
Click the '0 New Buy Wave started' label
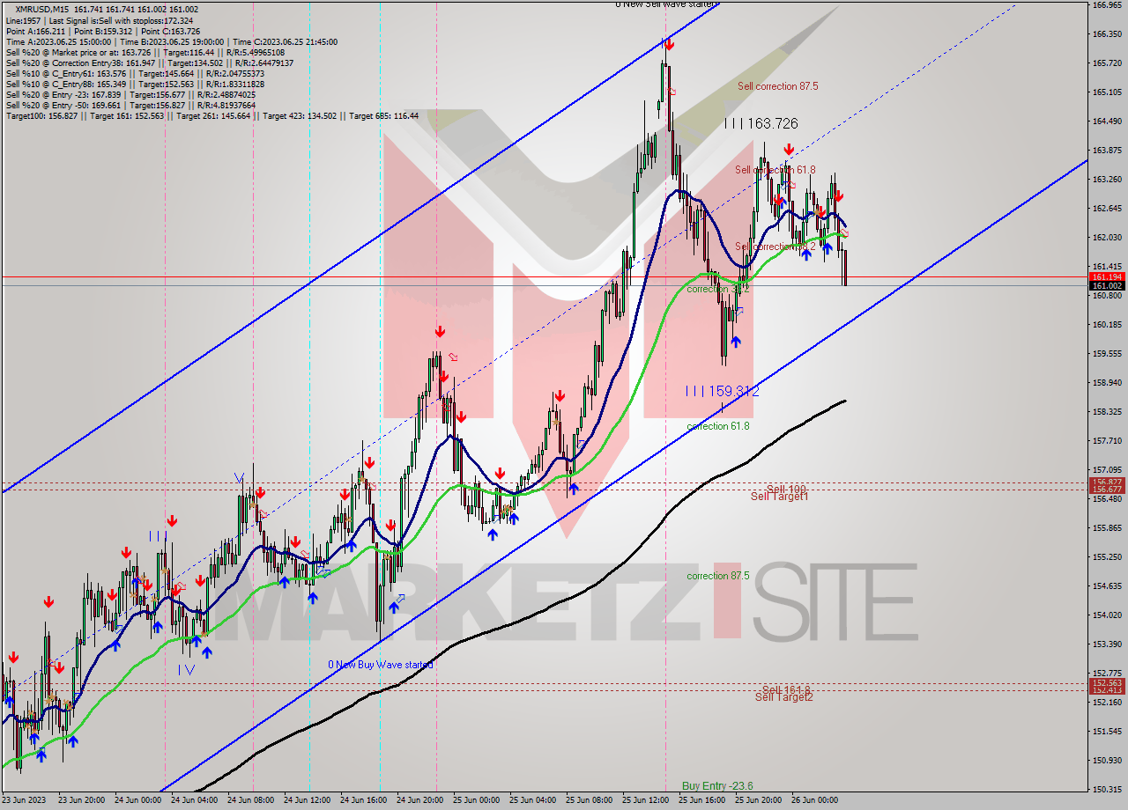381,665
